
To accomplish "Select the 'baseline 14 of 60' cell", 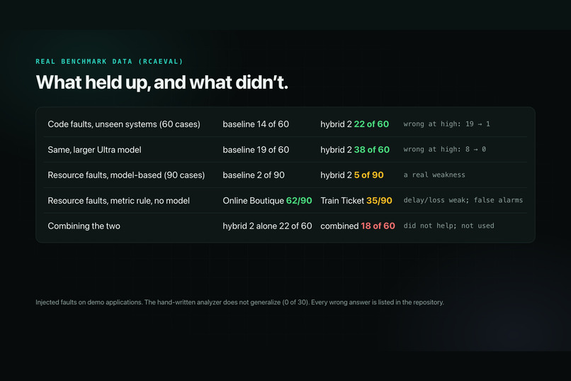I will pyautogui.click(x=256, y=124).
